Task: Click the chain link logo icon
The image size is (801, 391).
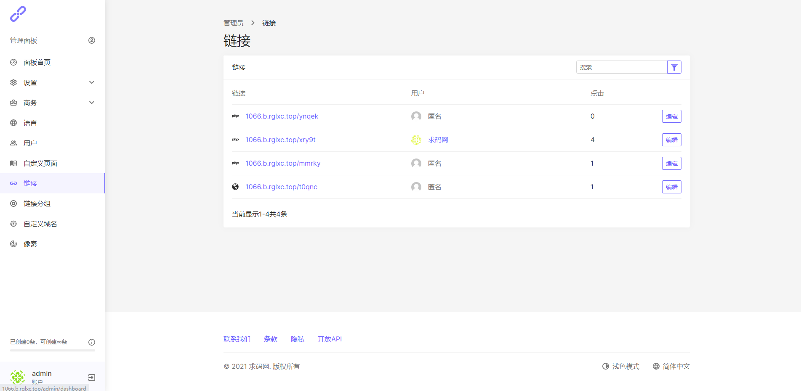Action: click(18, 14)
